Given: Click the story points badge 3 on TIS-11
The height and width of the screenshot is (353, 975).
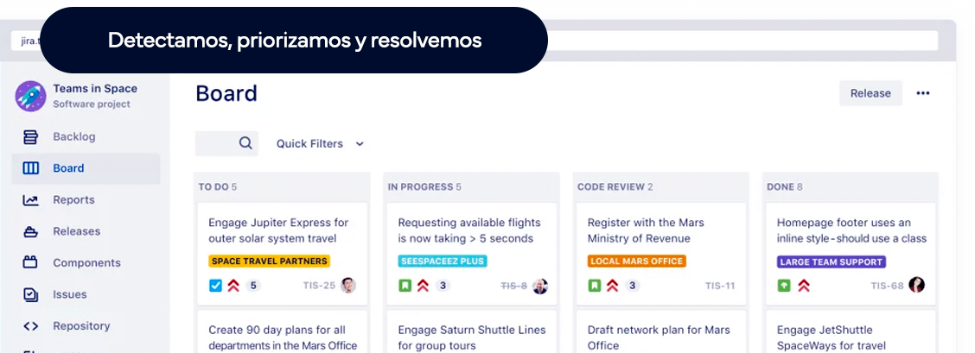Looking at the screenshot, I should click(633, 286).
